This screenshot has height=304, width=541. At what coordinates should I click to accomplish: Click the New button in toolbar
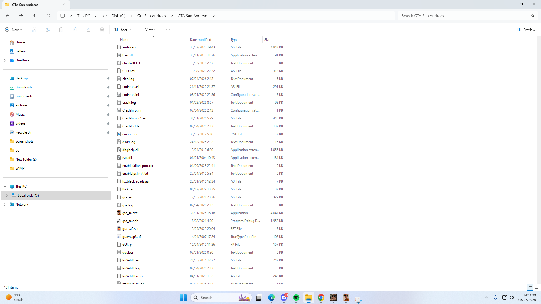14,30
